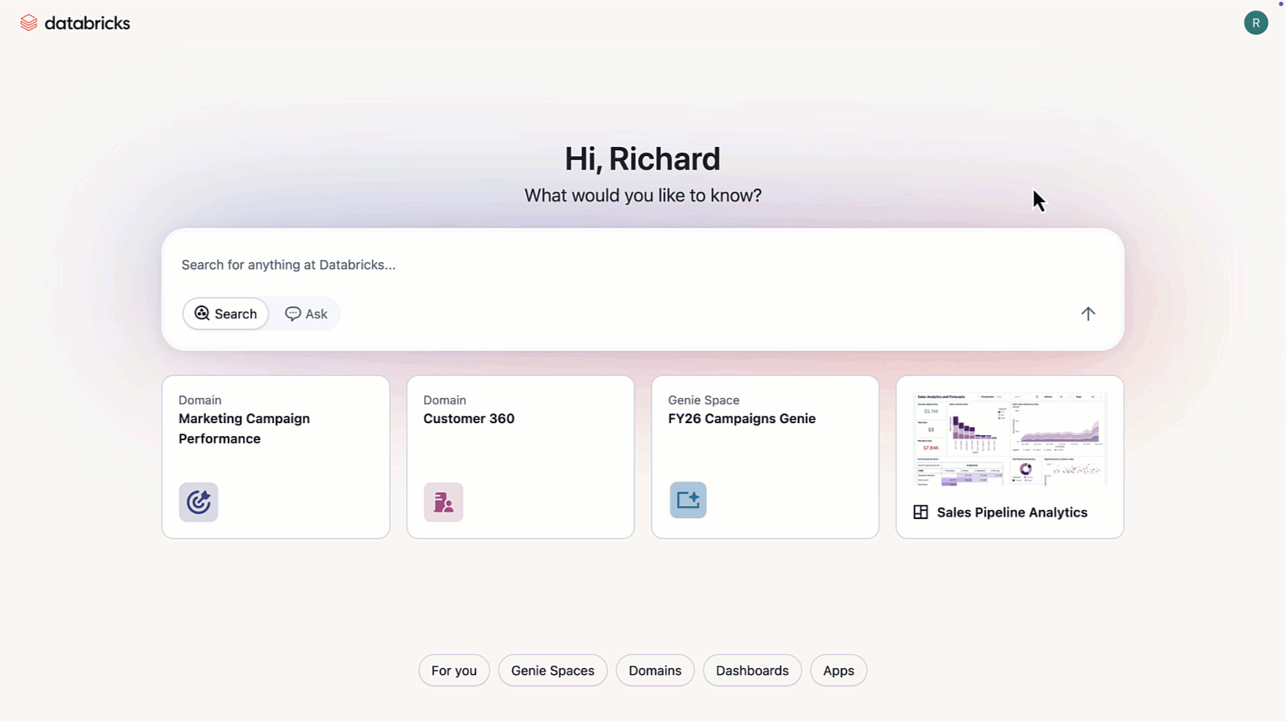Viewport: 1286px width, 721px height.
Task: Click the dashboard grid icon beside Sales Pipeline Analytics
Action: pos(921,512)
